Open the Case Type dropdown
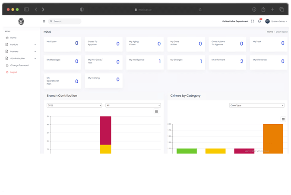This screenshot has height=195, width=291. pos(256,105)
